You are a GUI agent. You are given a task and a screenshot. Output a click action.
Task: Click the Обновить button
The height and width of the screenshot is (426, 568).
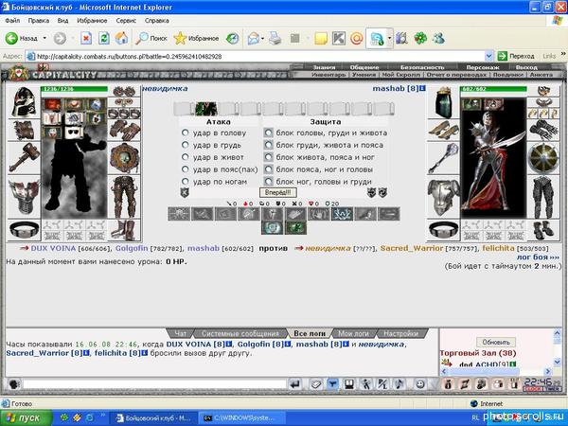(496, 342)
